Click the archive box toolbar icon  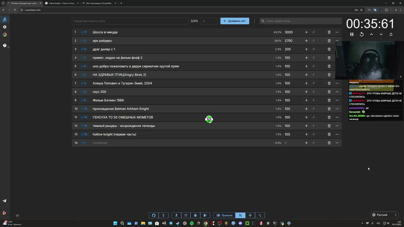186,215
